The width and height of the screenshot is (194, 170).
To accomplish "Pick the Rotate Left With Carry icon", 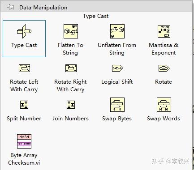I will 24,68.
